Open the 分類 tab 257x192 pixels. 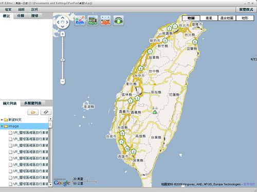21,16
